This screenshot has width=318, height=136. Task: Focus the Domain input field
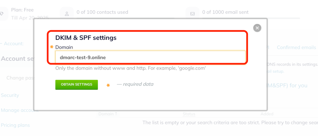click(150, 57)
